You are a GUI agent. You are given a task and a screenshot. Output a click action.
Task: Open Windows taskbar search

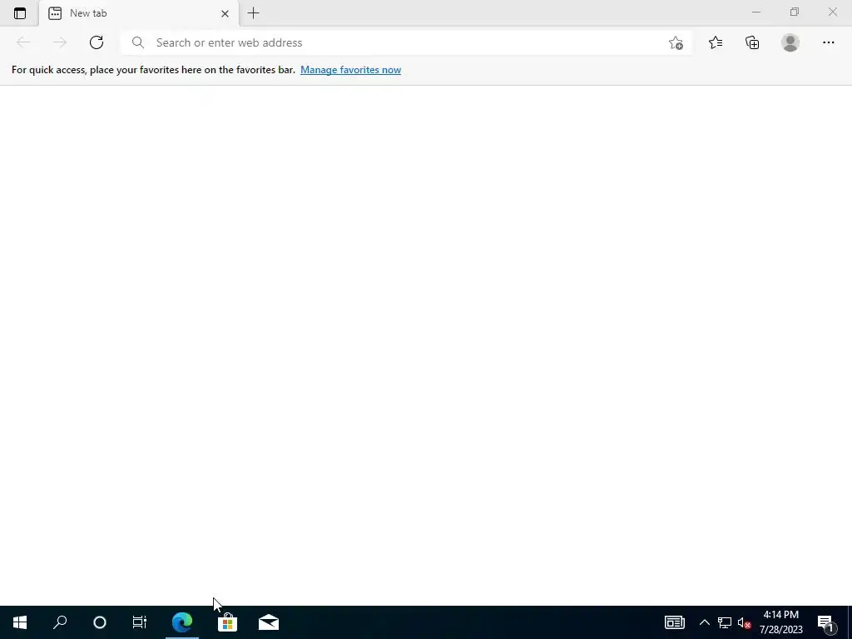[x=60, y=622]
